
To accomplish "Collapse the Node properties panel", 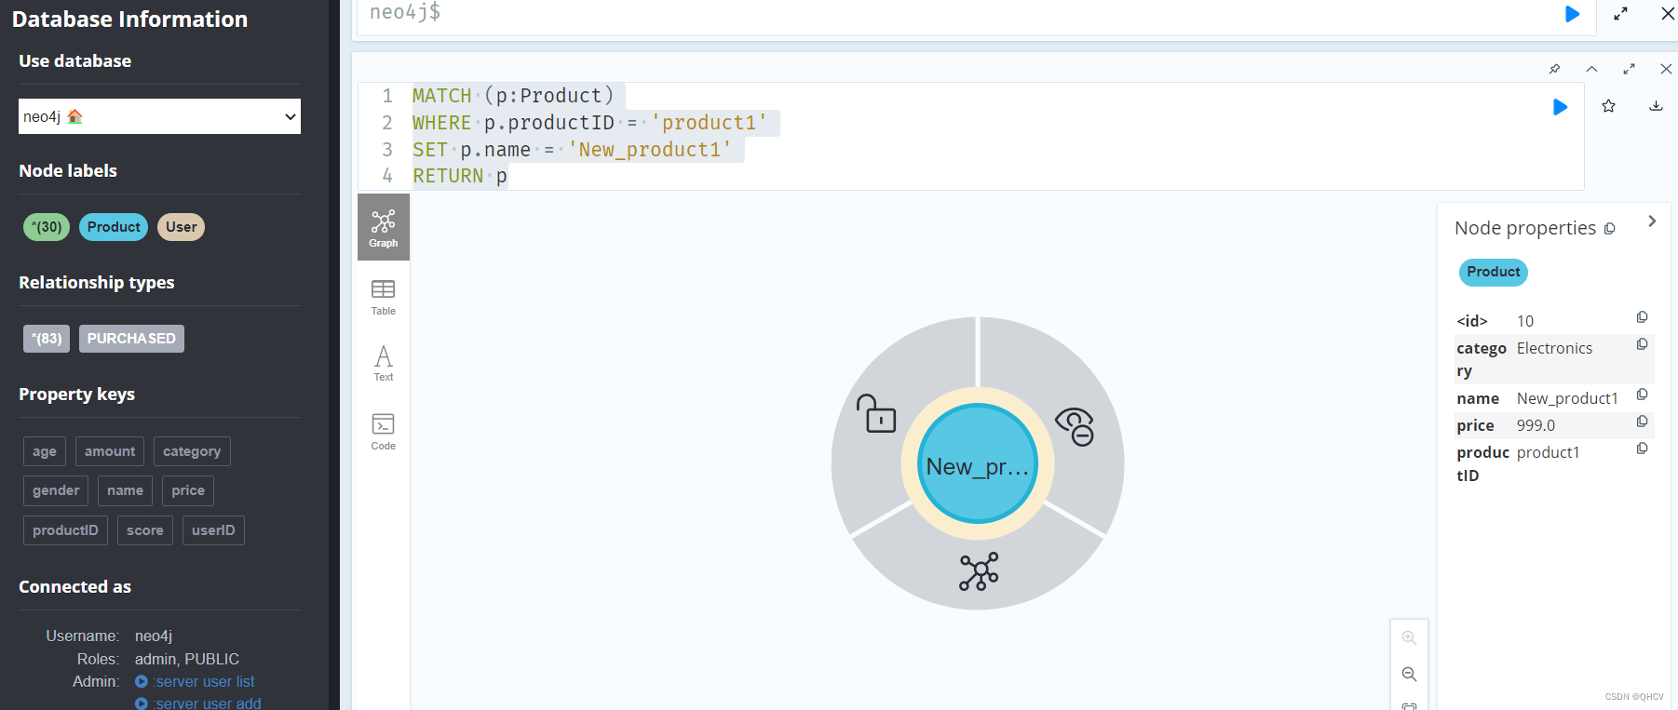I will [x=1652, y=221].
